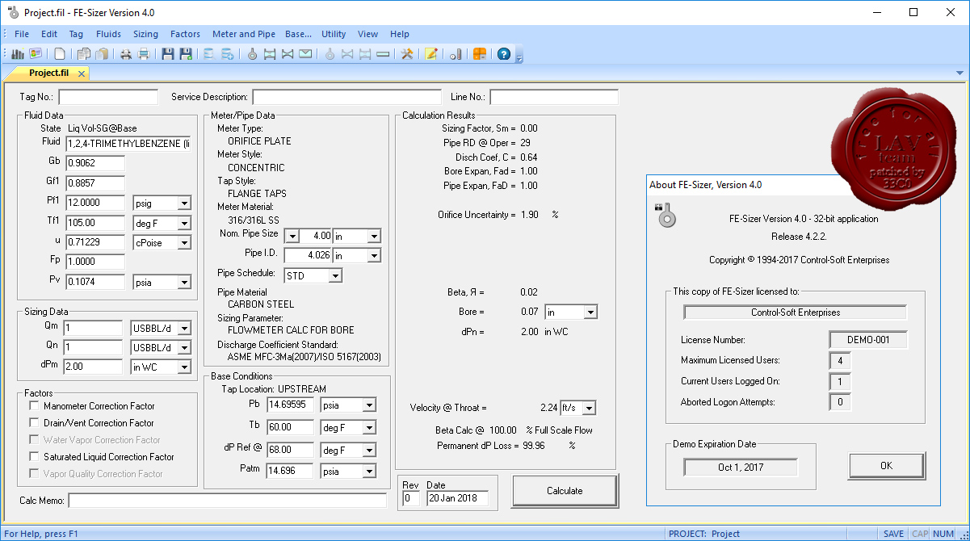Click the orange window layout icon
The image size is (970, 541).
(480, 54)
